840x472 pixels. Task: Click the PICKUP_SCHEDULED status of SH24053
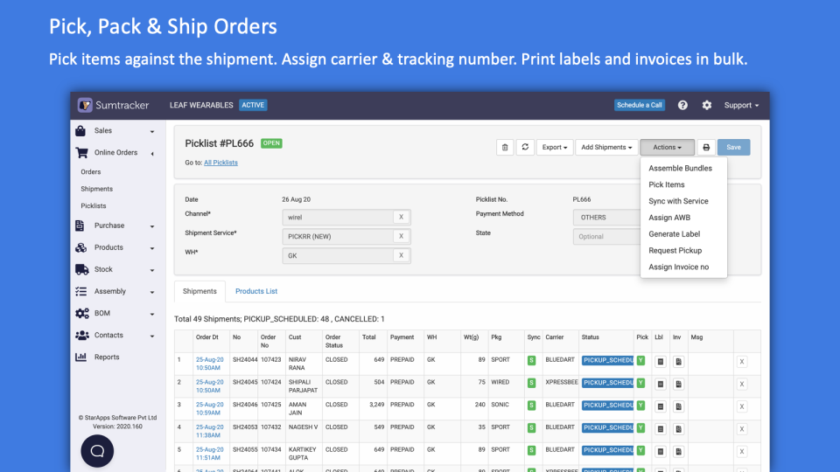[x=607, y=428]
